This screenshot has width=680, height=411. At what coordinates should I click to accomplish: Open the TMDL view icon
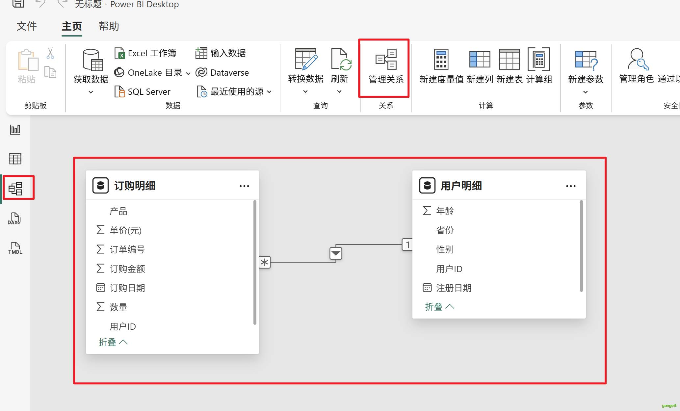[x=15, y=248]
